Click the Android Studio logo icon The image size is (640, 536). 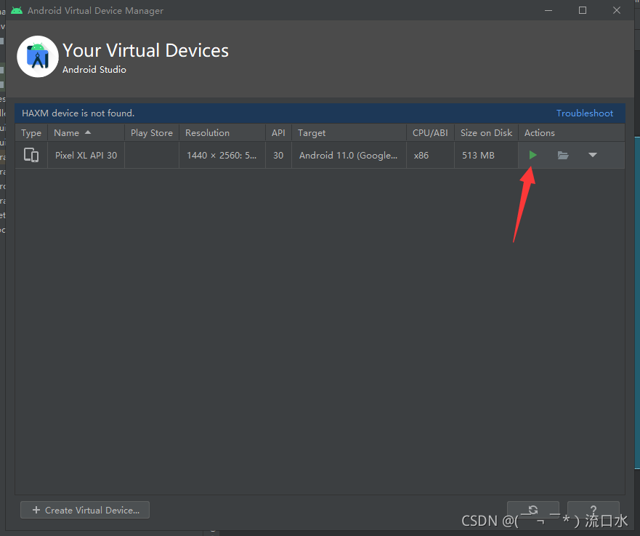(38, 57)
